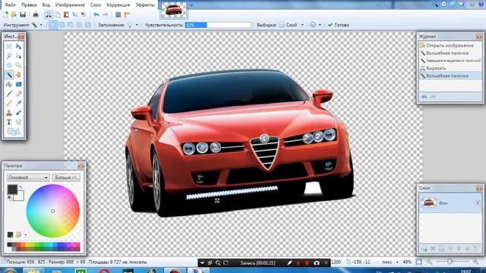Click the primary dark color swatch
The width and height of the screenshot is (486, 273).
coord(12,190)
